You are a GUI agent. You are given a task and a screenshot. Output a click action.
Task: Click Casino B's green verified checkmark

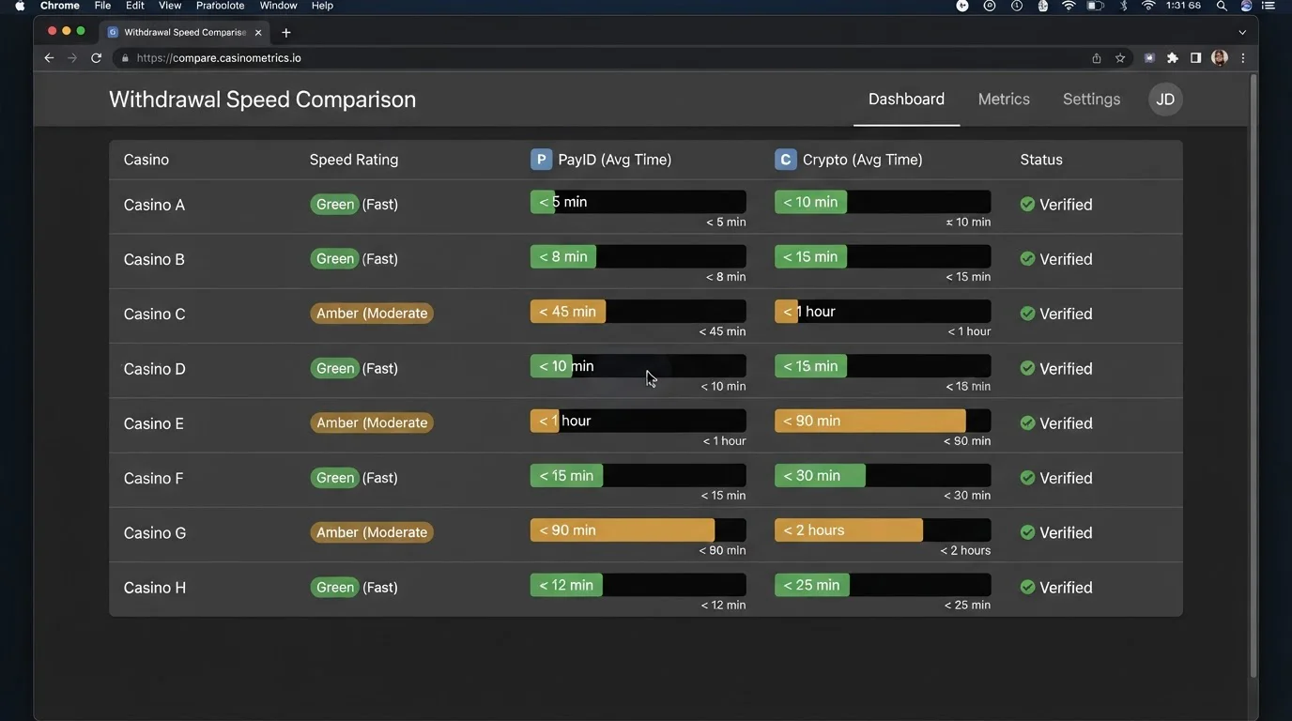(1027, 258)
